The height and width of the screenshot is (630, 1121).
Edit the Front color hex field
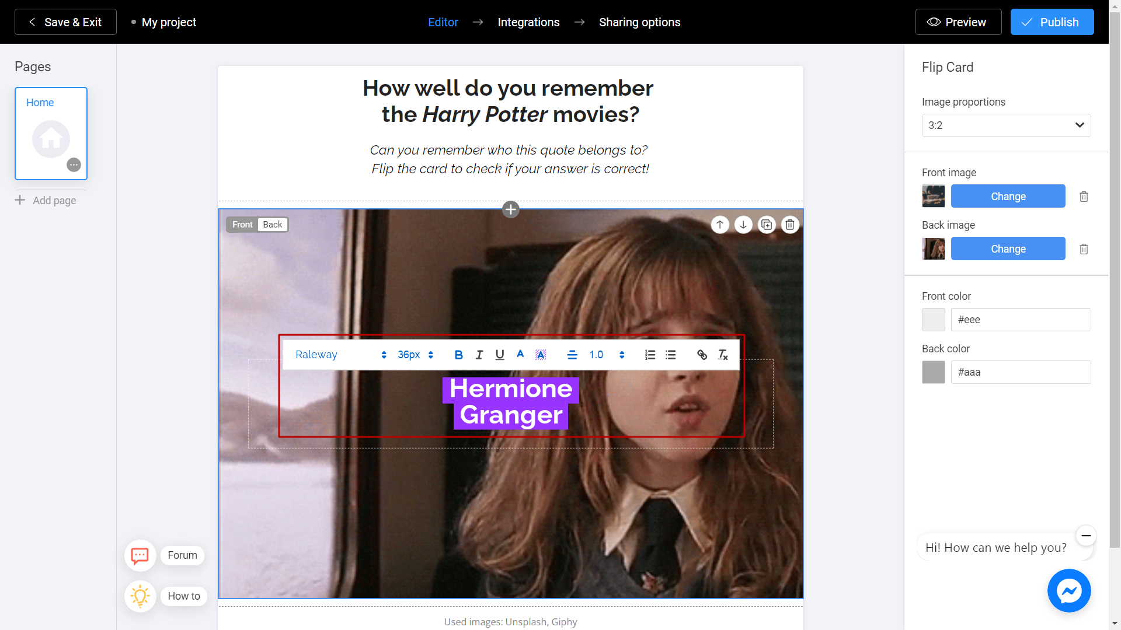coord(1021,320)
